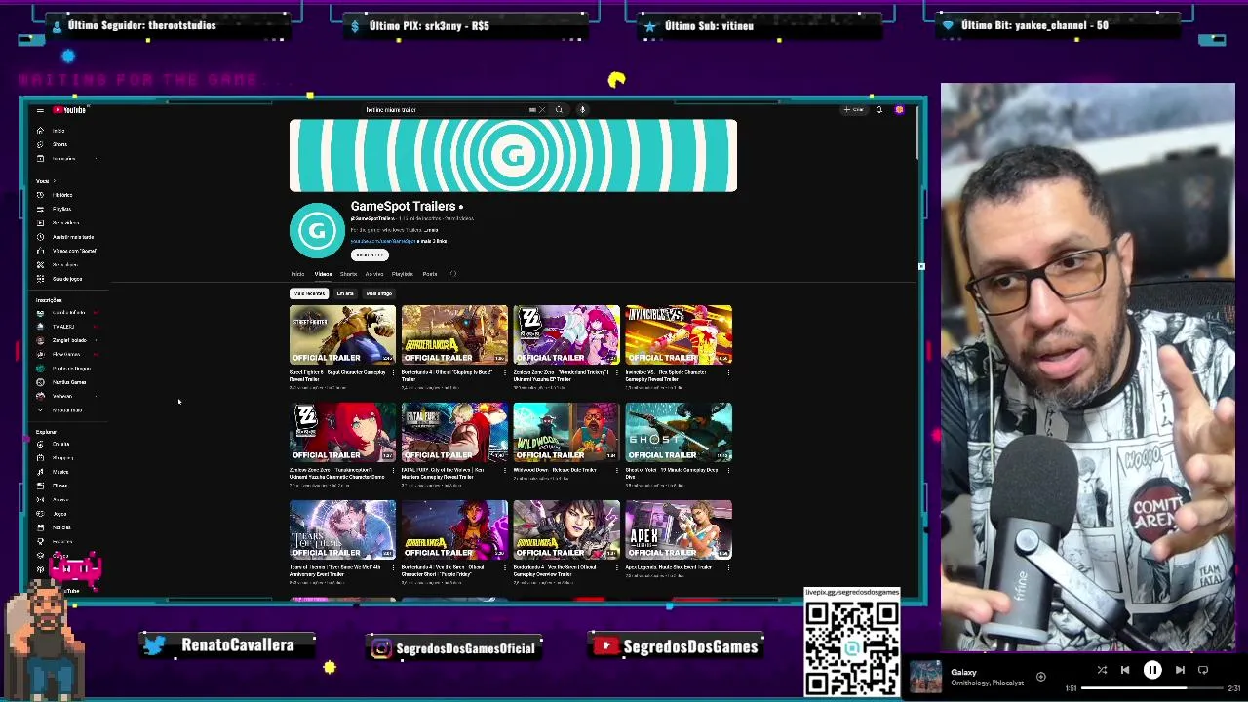
Task: Select the Vídeos channel tab
Action: click(323, 274)
